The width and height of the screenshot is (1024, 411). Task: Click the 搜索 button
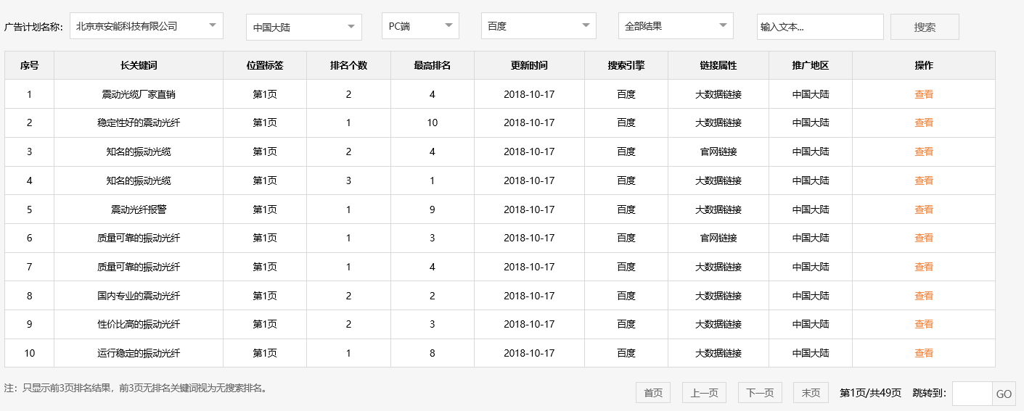(x=925, y=27)
